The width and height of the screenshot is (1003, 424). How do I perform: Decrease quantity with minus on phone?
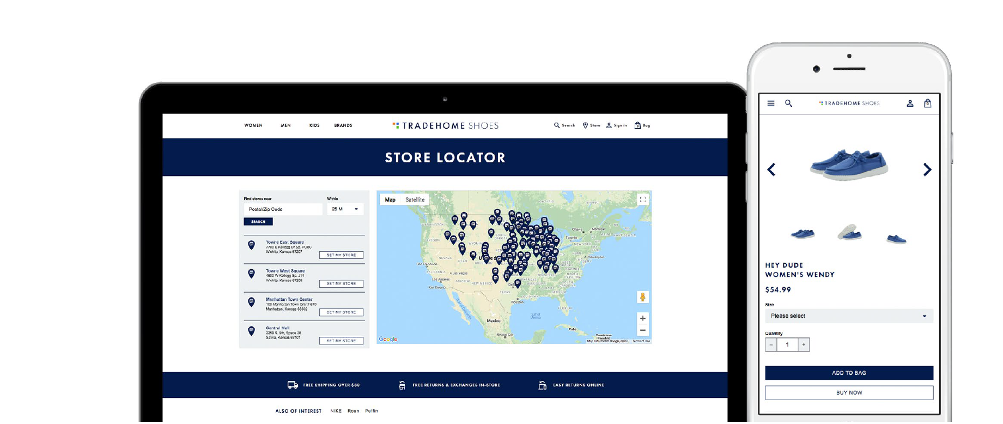tap(771, 344)
